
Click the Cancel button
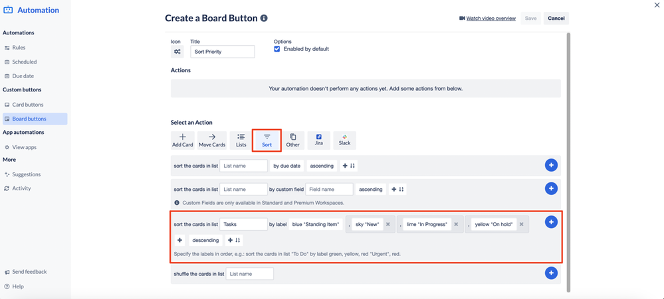pos(556,18)
